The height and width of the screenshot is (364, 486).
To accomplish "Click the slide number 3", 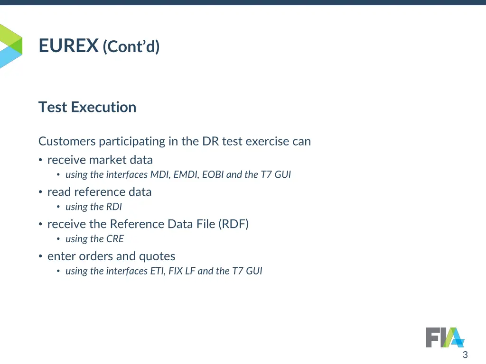I will coord(465,355).
